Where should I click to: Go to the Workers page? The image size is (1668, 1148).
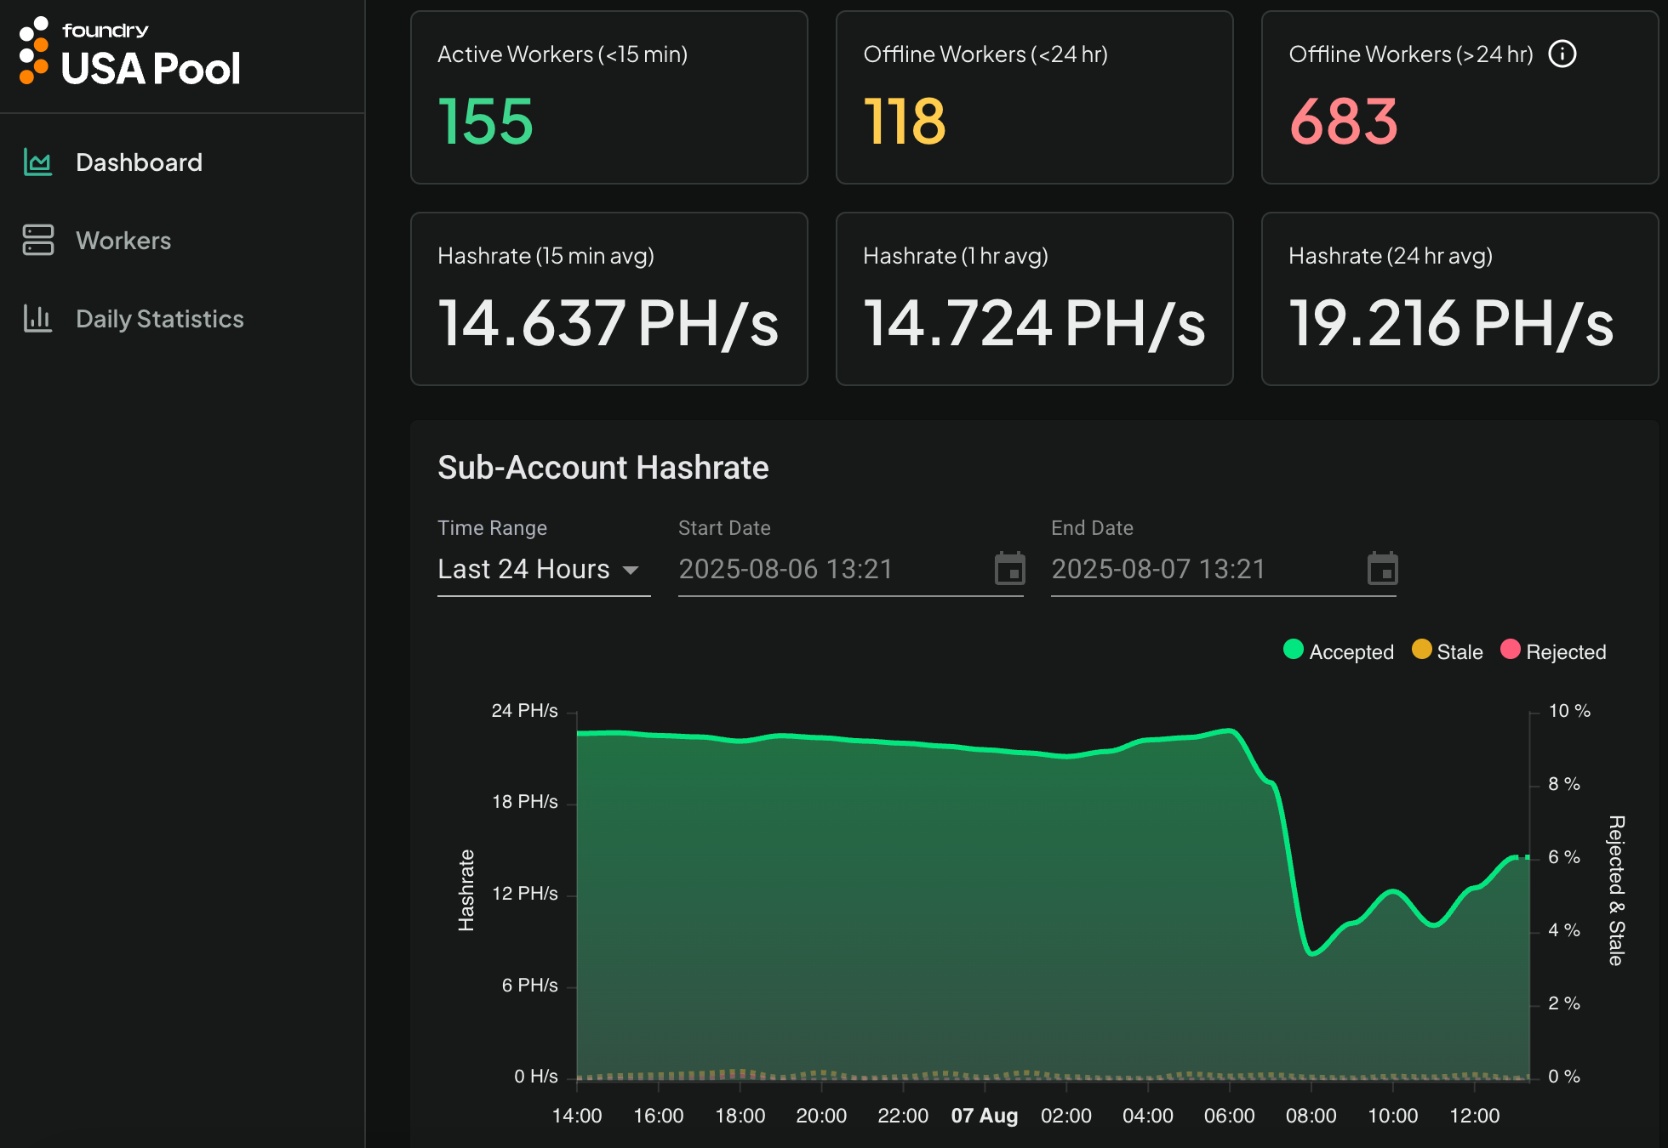click(123, 241)
